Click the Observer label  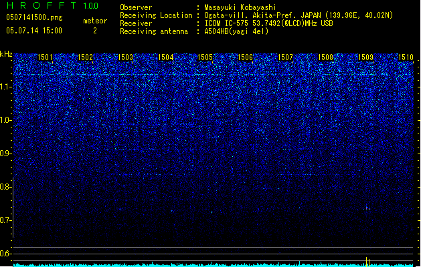(x=136, y=7)
